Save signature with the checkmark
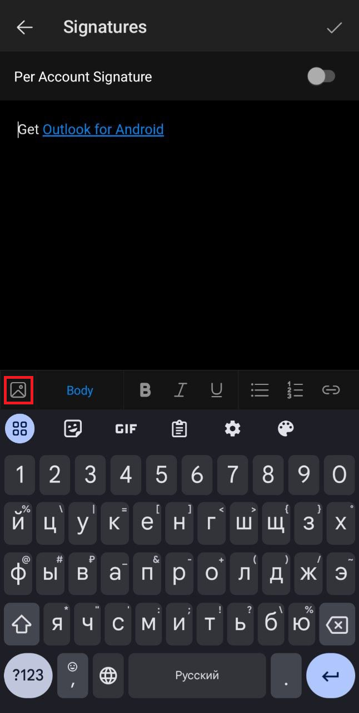The height and width of the screenshot is (713, 359). (334, 27)
